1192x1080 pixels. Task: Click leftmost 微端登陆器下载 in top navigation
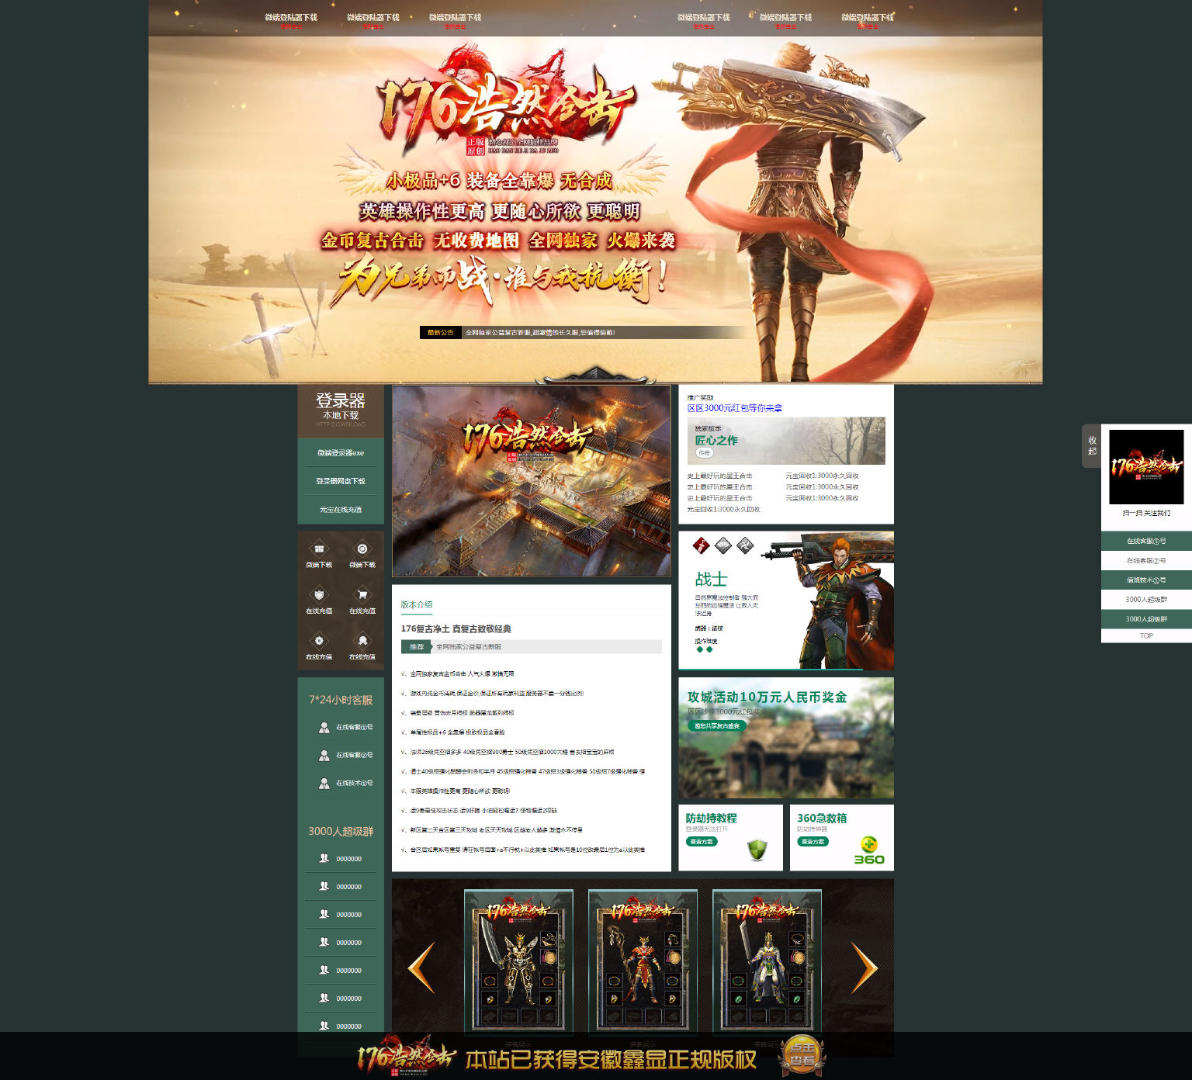(291, 17)
